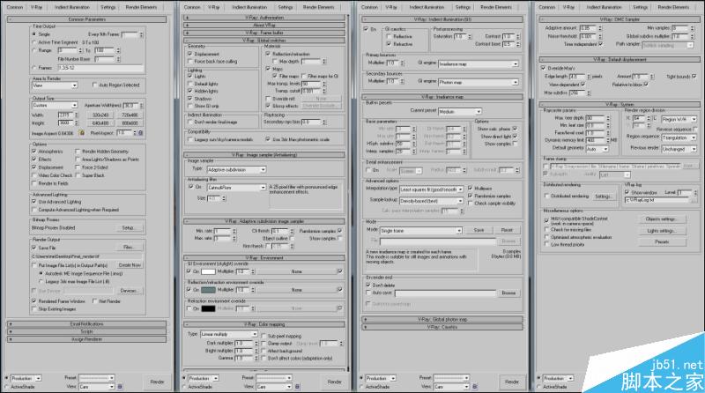The height and width of the screenshot is (393, 705).
Task: Click the Bitmap Proxies Setup button
Action: click(x=128, y=228)
